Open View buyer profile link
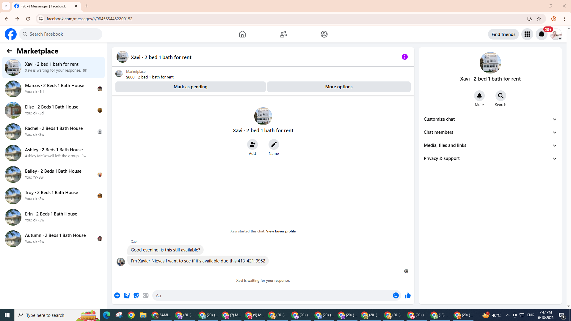 (x=281, y=231)
